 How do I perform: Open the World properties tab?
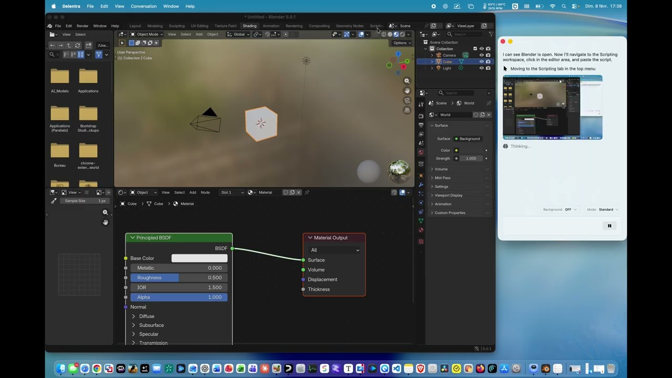click(x=421, y=152)
